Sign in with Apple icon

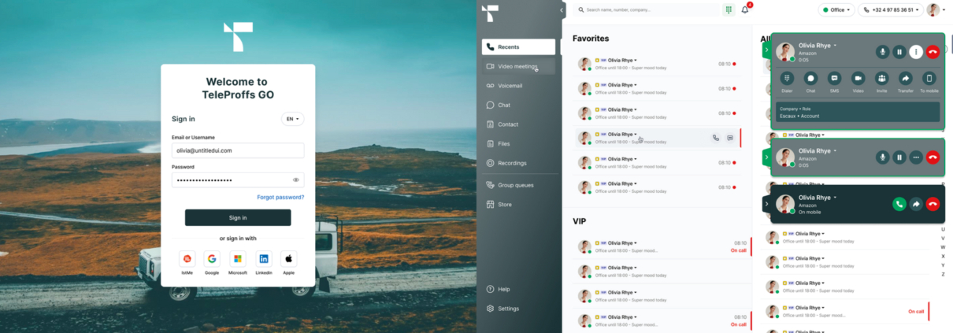coord(289,258)
